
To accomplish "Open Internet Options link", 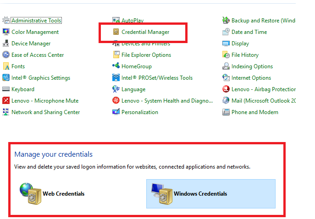I will (251, 78).
